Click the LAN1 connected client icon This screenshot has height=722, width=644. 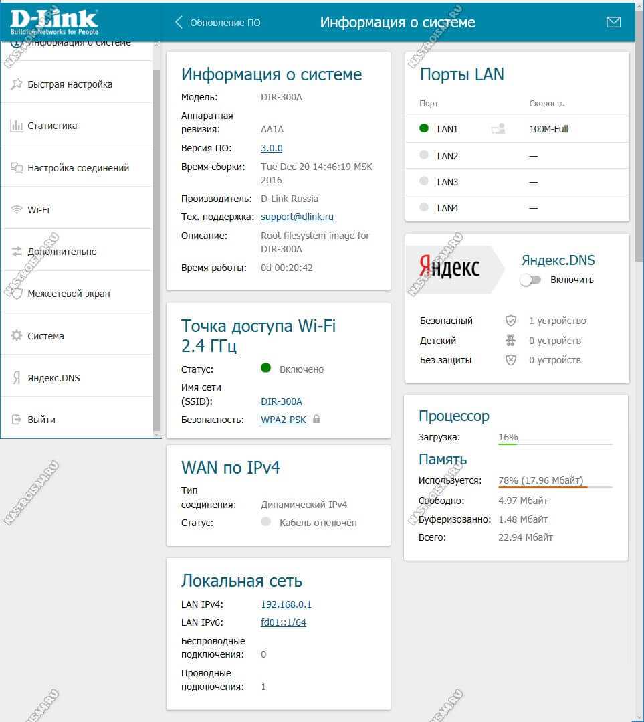click(x=498, y=129)
